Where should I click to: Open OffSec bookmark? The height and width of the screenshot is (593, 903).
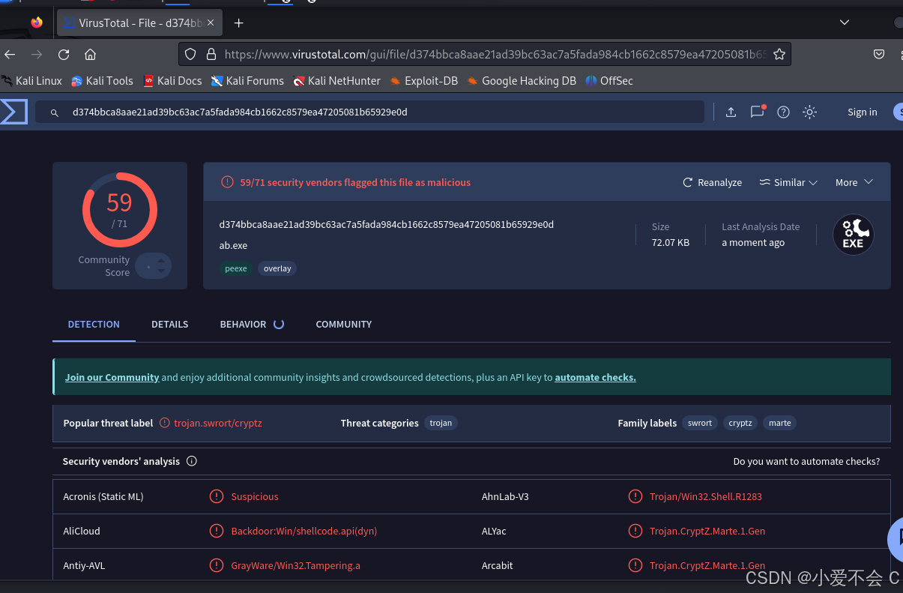(609, 80)
